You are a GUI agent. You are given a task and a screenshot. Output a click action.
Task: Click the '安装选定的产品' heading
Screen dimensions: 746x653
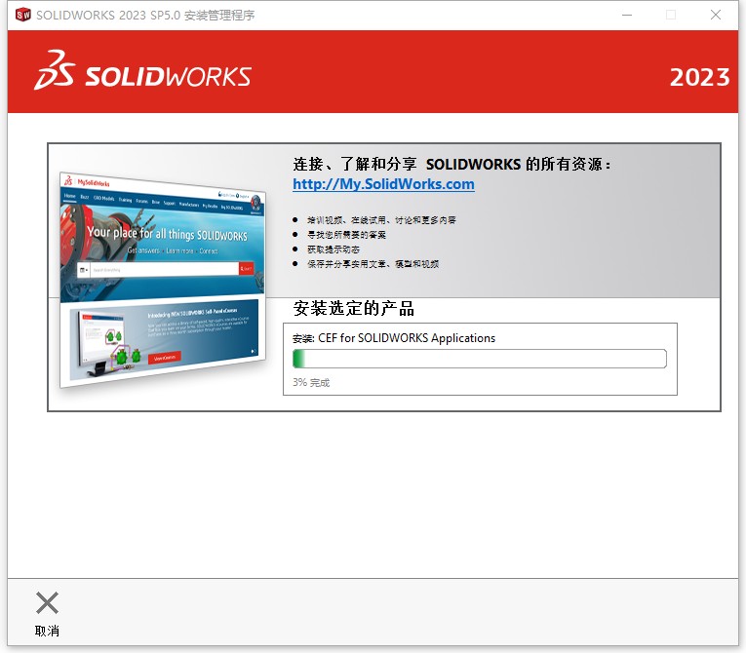click(353, 308)
